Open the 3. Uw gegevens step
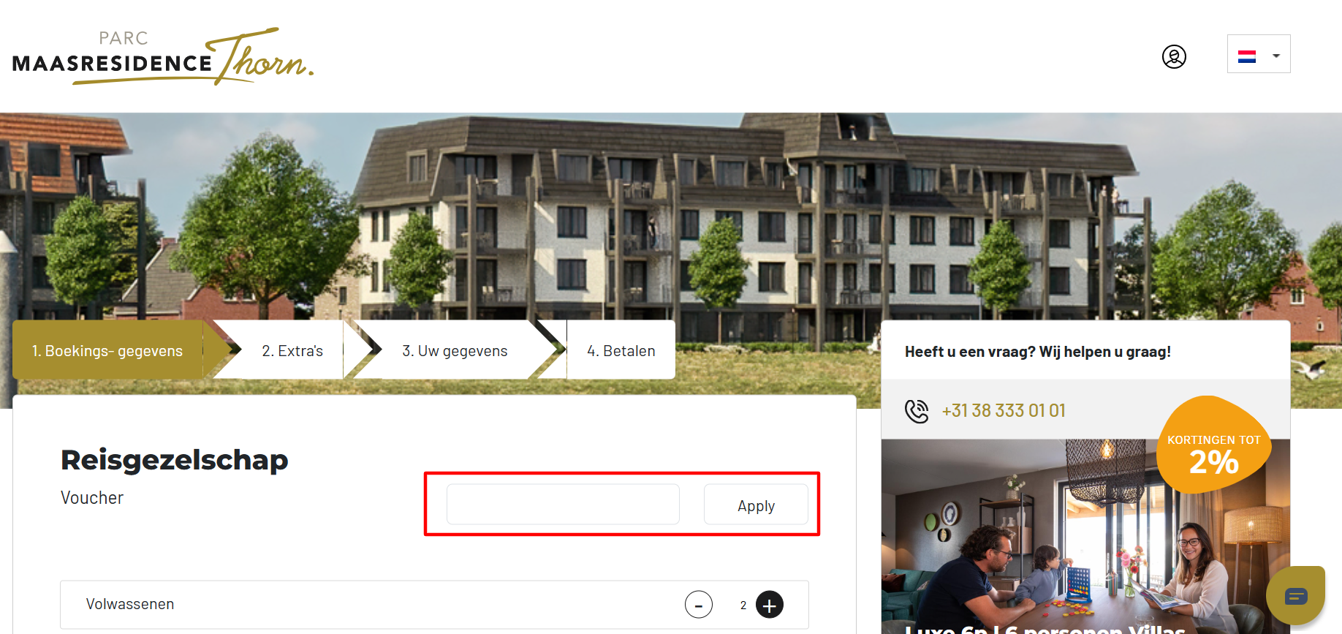Viewport: 1342px width, 634px height. (455, 350)
